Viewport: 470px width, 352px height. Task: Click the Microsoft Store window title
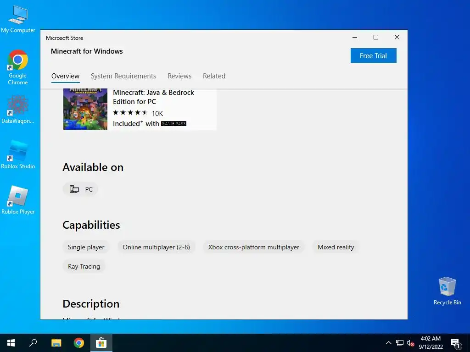click(x=64, y=38)
